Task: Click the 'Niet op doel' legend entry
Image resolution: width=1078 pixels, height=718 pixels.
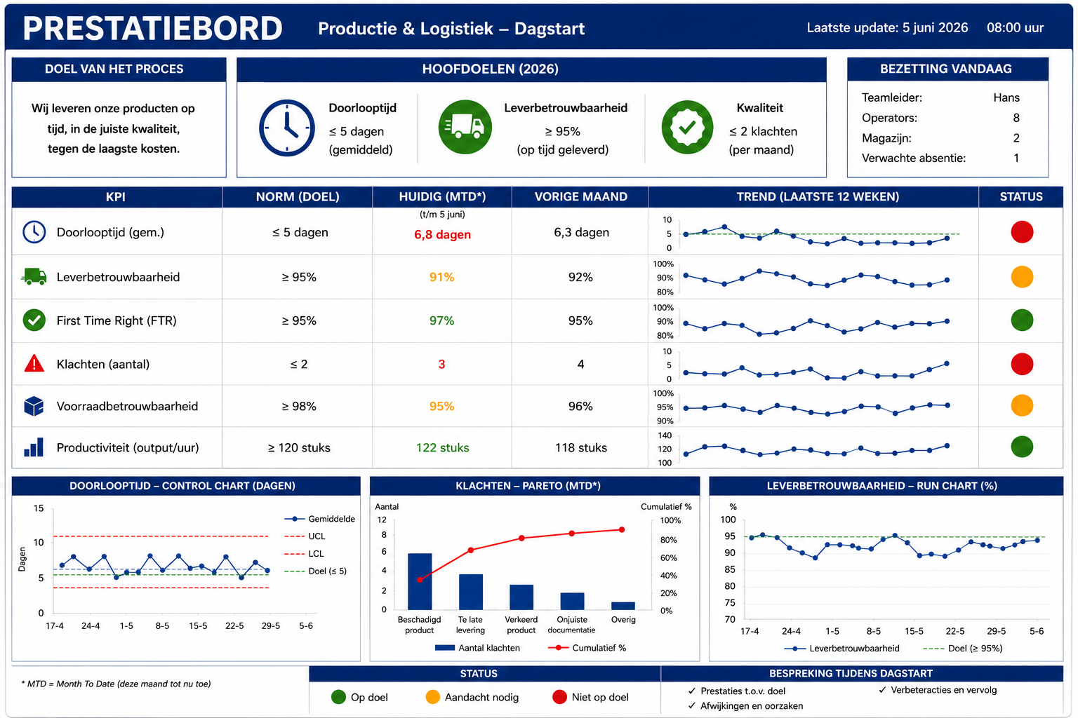Action: (590, 697)
